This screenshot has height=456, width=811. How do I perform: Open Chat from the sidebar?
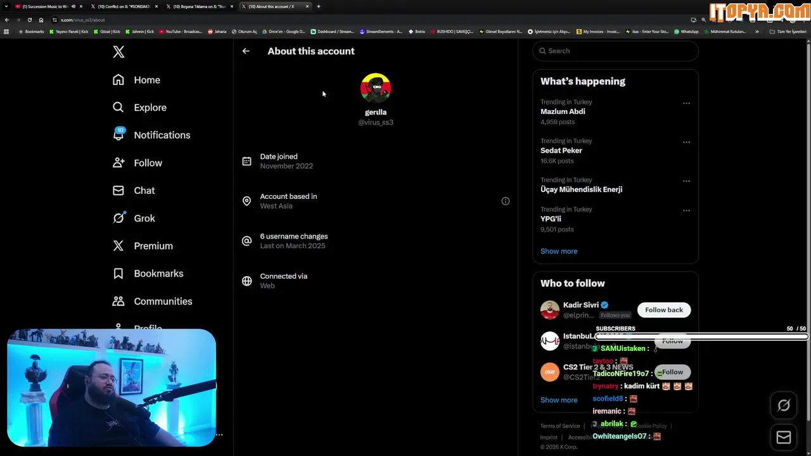point(134,191)
